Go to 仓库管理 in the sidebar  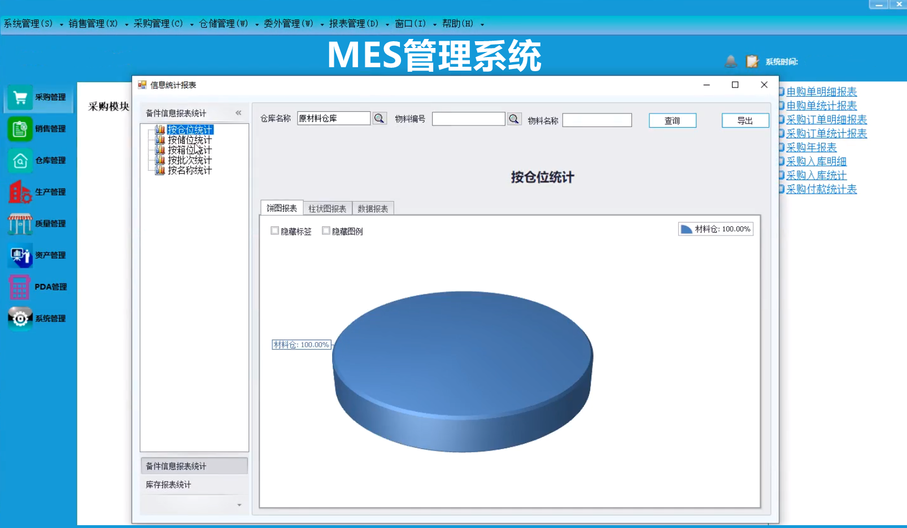click(x=38, y=161)
